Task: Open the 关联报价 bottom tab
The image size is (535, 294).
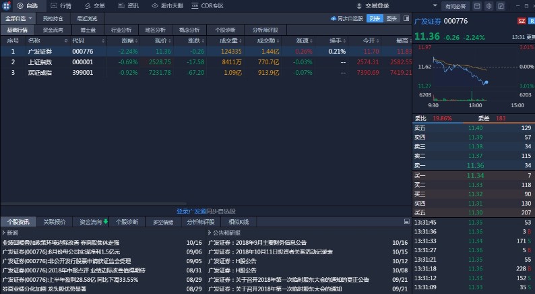Action: point(55,222)
